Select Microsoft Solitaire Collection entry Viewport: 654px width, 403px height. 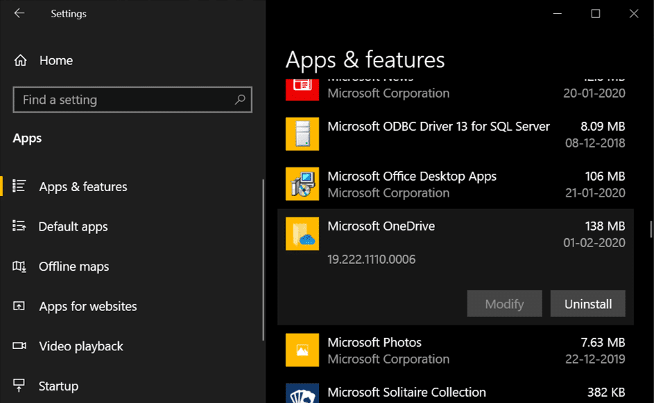coord(406,392)
